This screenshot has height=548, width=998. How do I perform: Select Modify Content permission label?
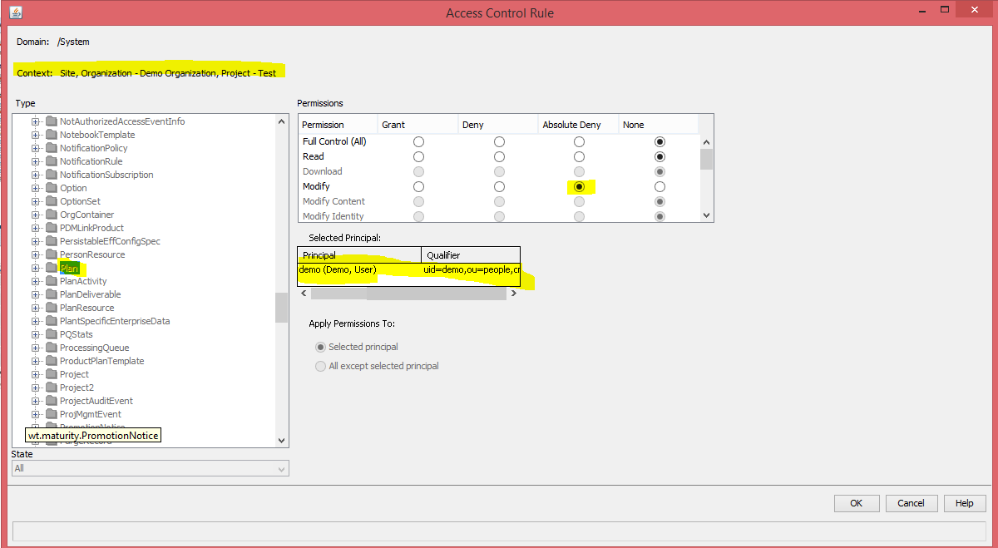[x=333, y=201]
